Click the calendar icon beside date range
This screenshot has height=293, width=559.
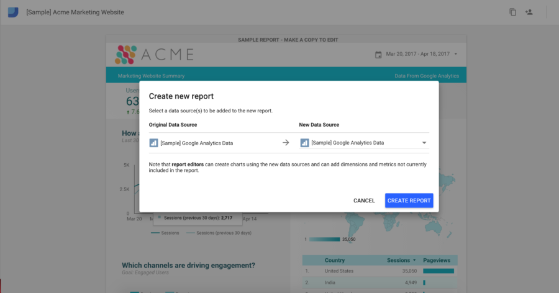(378, 55)
